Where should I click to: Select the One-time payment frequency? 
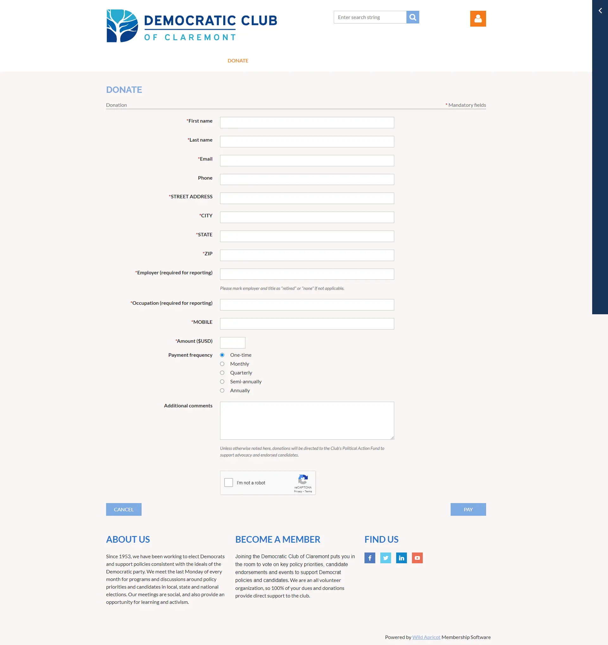click(223, 354)
